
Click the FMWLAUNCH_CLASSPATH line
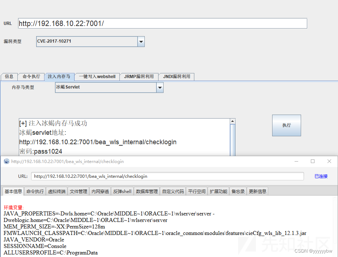click(155, 233)
